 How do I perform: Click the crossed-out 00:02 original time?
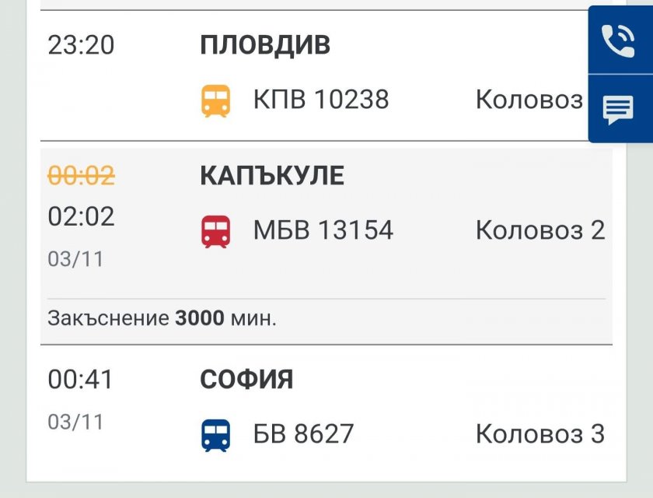pos(81,177)
